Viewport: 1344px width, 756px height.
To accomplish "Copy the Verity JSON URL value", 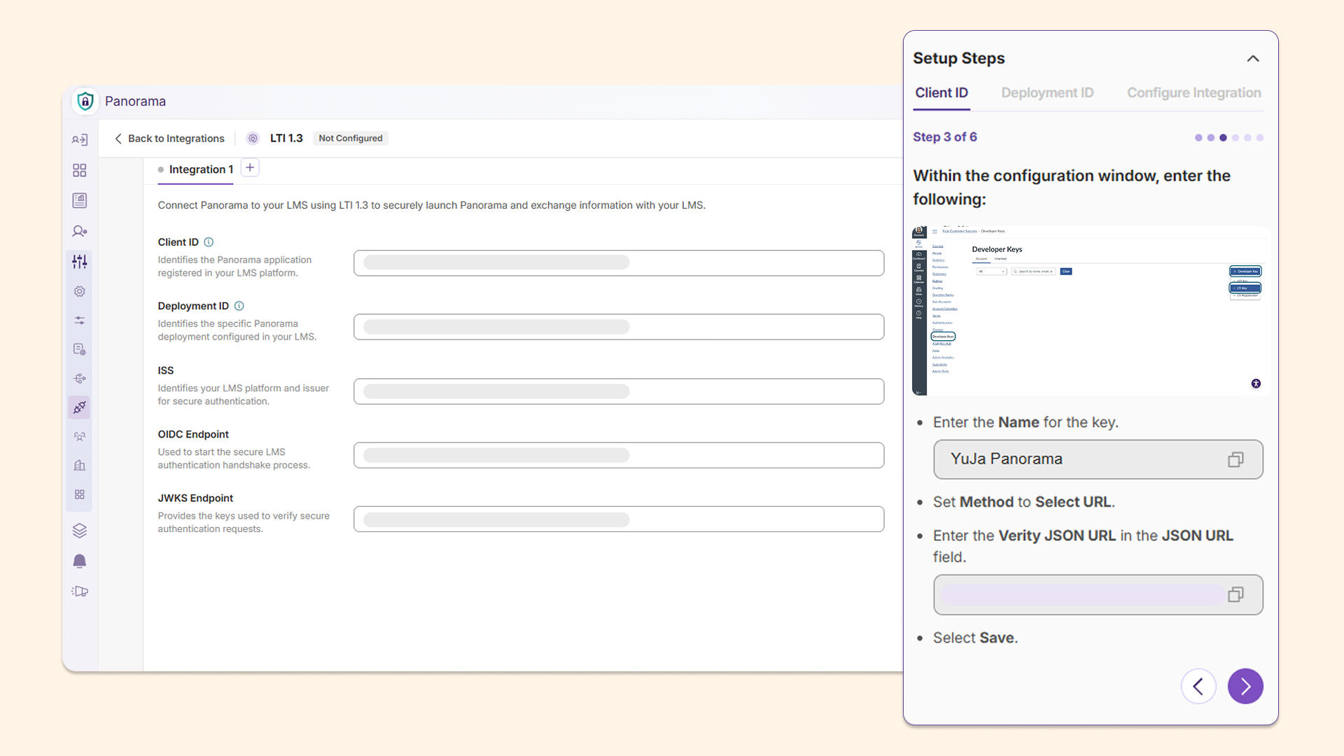I will pyautogui.click(x=1235, y=594).
